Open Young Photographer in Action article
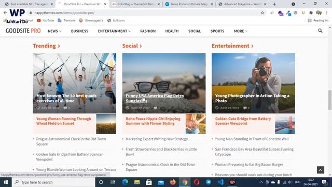 point(252,98)
